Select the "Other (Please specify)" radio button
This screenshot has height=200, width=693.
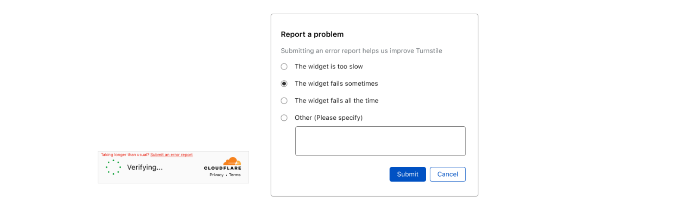click(284, 118)
